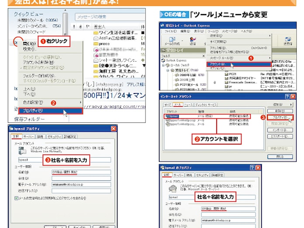Click the 返信アドレス field in bpmail プロパティ dialog
Viewport: 304px width, 228px height.
click(x=81, y=191)
